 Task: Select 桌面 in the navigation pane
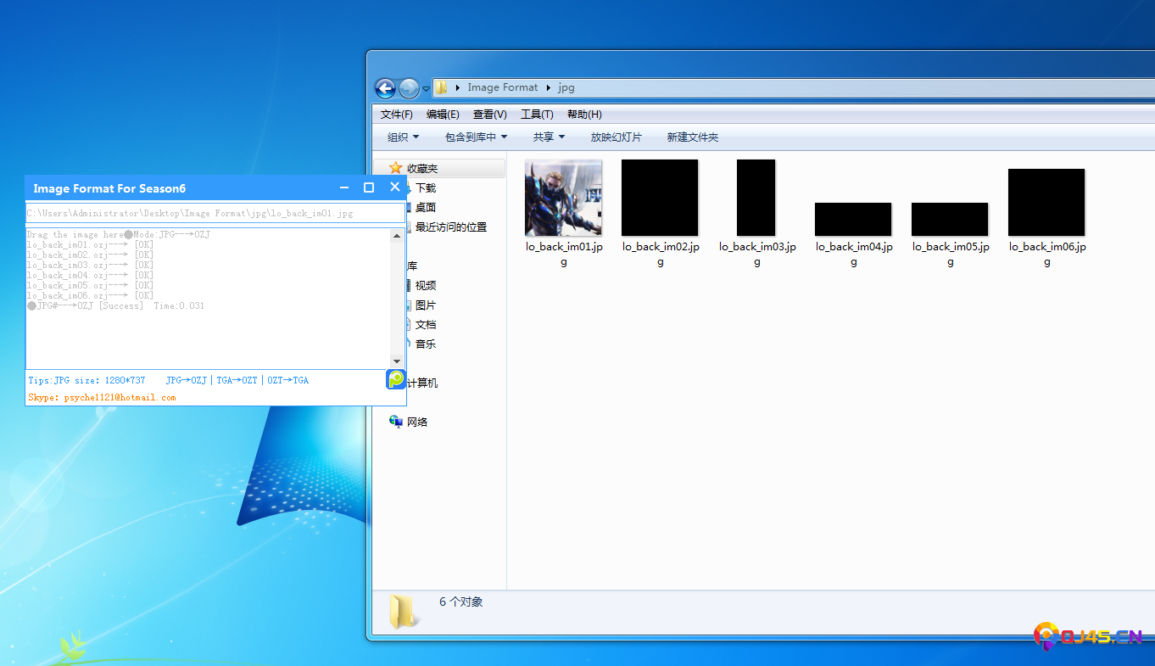pyautogui.click(x=426, y=207)
